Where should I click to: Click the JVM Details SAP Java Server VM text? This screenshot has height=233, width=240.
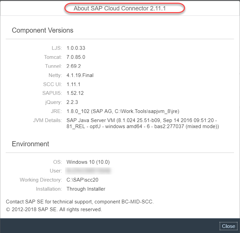point(143,123)
